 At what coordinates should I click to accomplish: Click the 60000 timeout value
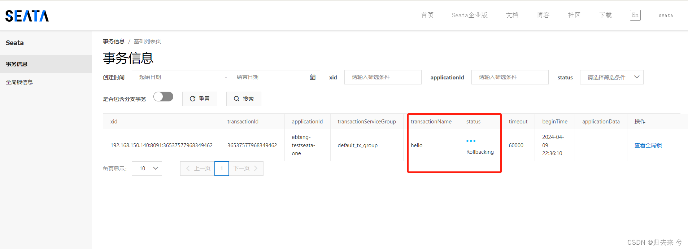(516, 145)
